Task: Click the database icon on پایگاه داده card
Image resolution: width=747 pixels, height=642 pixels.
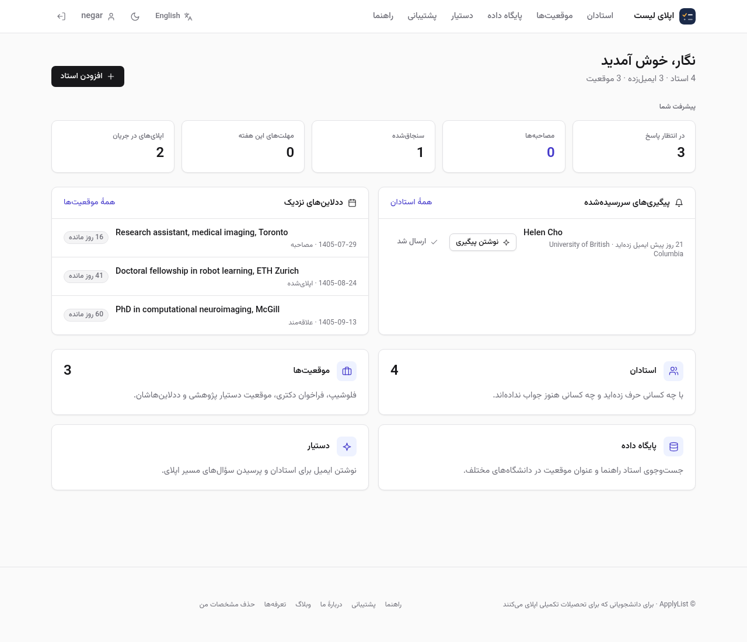Action: (673, 446)
